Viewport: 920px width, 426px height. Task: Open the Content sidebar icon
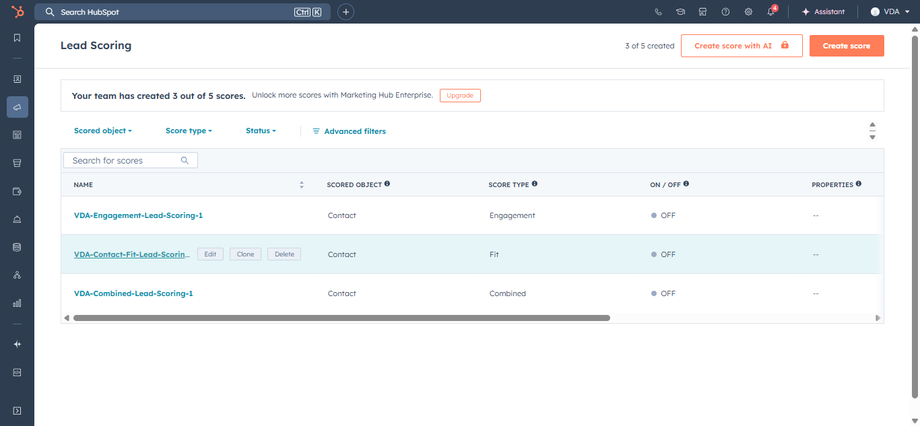tap(18, 135)
